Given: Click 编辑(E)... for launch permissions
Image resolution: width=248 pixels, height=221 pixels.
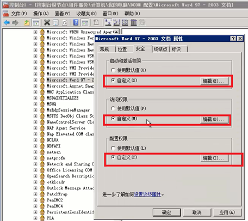Looking at the screenshot, I should (214, 81).
